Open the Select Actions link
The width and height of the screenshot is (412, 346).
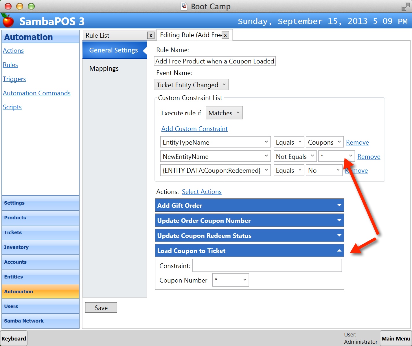click(x=202, y=192)
